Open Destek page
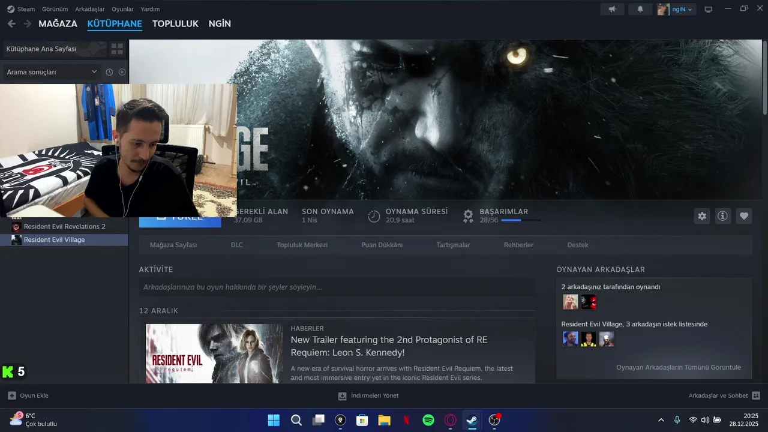This screenshot has width=768, height=432. [x=578, y=245]
